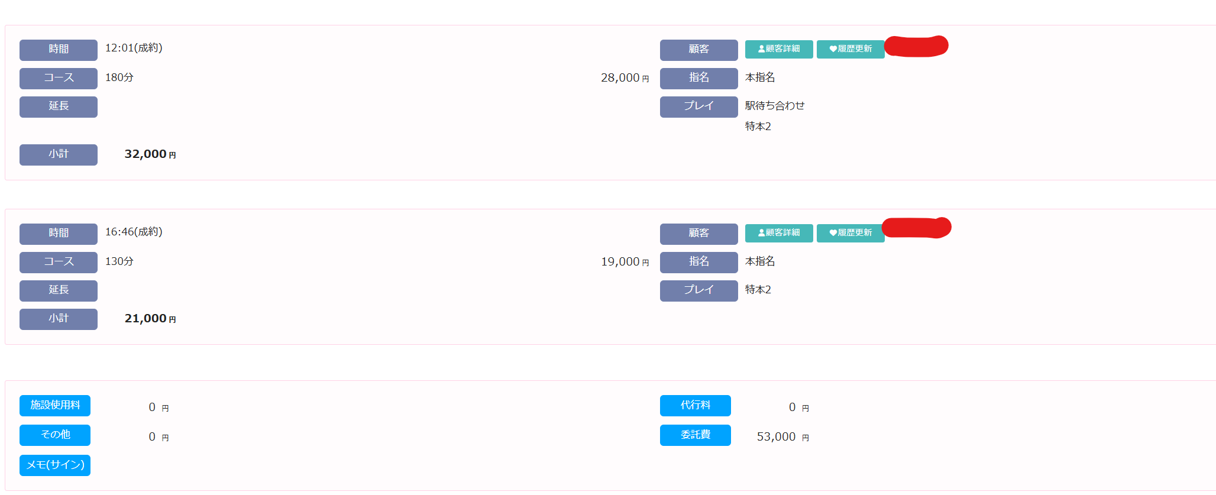The width and height of the screenshot is (1216, 495).
Task: Click the heart icon in second 履歴更新
Action: [833, 233]
